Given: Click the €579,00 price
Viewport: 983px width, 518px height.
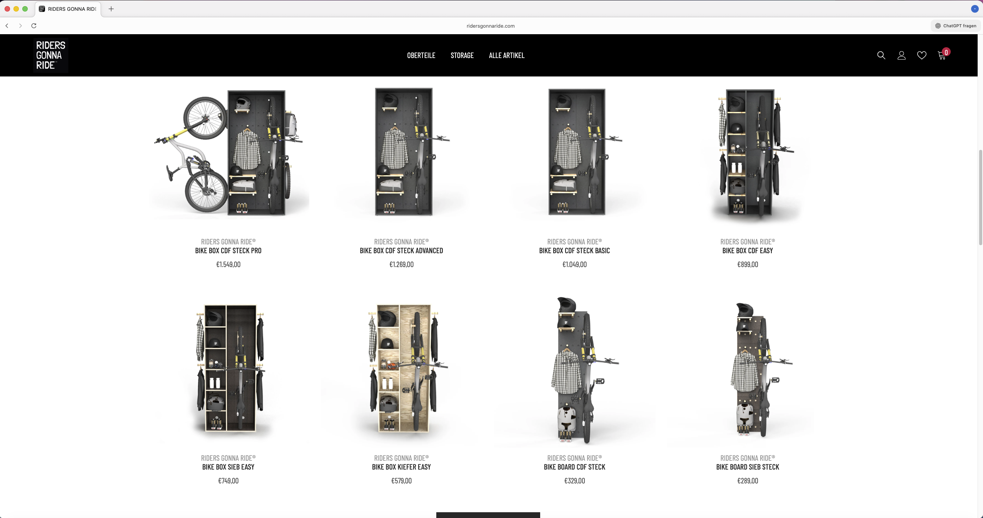Looking at the screenshot, I should click(401, 481).
